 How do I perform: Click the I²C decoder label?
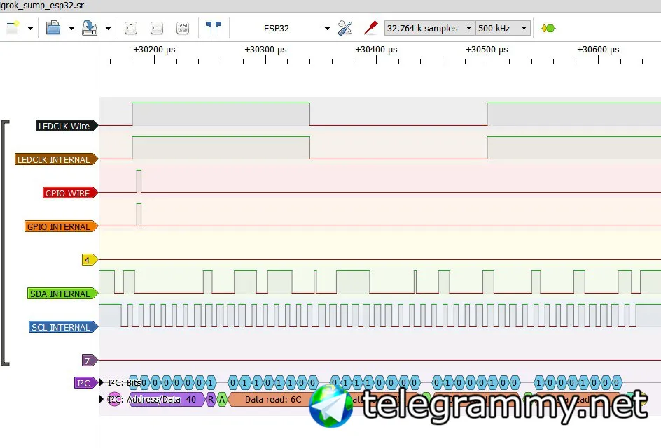pos(86,383)
